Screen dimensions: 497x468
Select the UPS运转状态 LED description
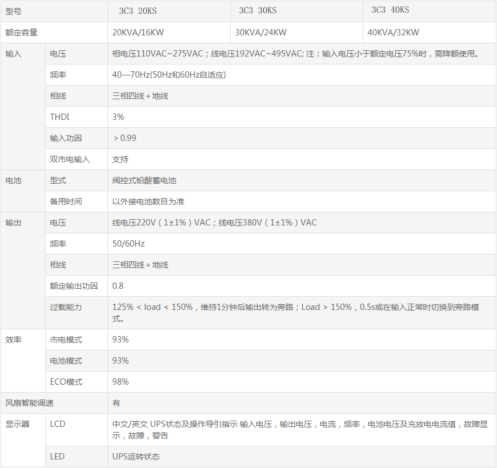[x=136, y=457]
